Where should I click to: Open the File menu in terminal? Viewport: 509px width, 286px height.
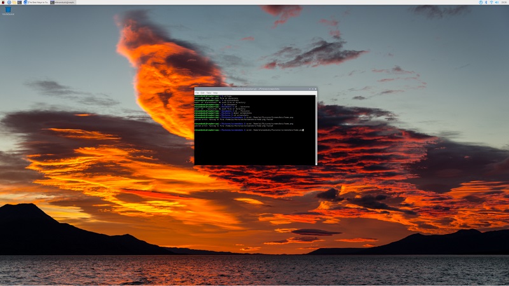(197, 93)
